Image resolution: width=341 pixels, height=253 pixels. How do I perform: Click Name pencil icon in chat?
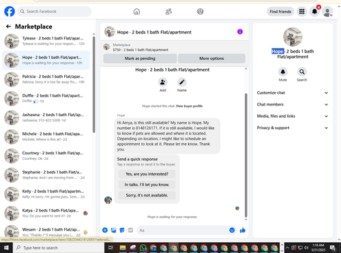(182, 82)
